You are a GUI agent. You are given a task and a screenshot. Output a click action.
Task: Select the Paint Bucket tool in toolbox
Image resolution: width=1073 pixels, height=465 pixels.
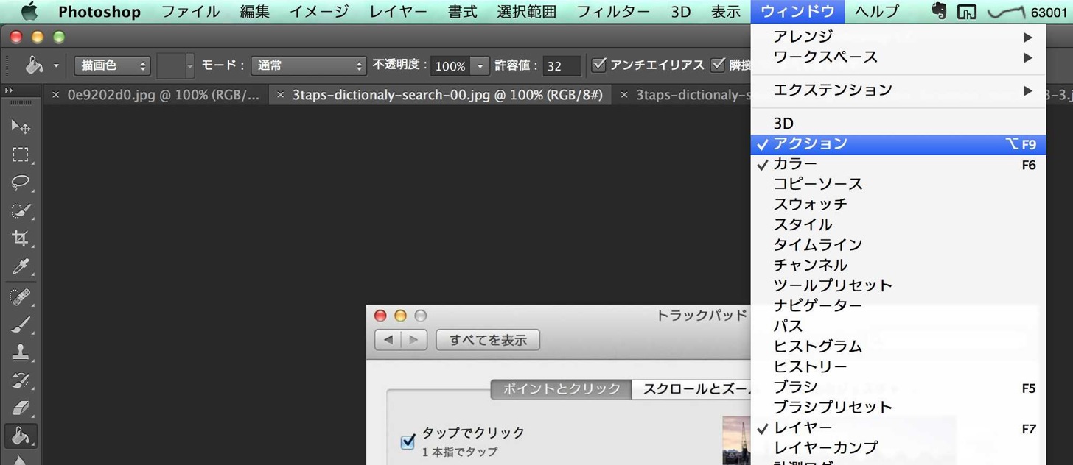[x=21, y=436]
